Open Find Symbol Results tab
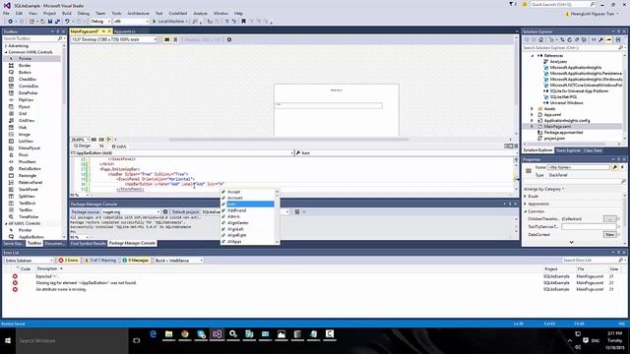 (88, 243)
